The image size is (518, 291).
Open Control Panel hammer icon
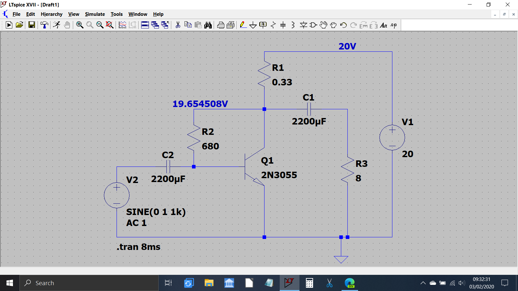[x=44, y=25]
